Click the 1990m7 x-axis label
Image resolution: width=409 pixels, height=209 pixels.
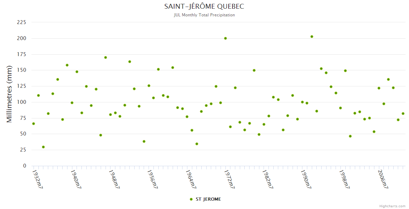tap(306, 179)
